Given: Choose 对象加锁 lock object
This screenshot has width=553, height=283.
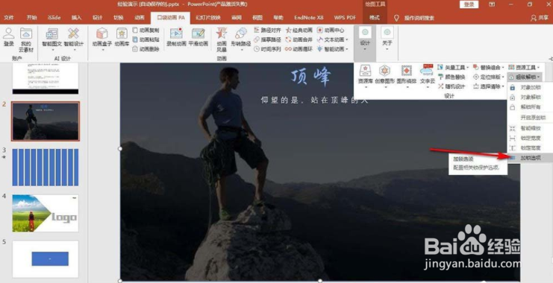Looking at the screenshot, I should [530, 87].
